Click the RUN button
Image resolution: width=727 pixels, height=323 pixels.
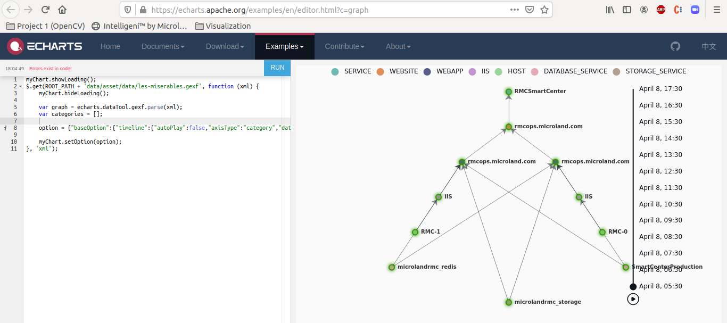277,68
